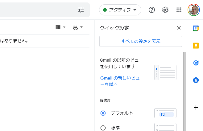Open the Google apps grid
This screenshot has width=203, height=131.
click(x=179, y=10)
